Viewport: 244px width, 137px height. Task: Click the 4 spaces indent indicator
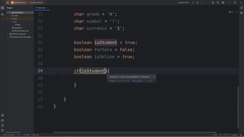pyautogui.click(x=234, y=135)
